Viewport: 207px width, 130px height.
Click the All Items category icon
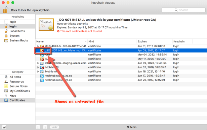6,77
